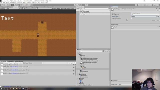
Task: Click the Pause button
Action: coord(78,5)
